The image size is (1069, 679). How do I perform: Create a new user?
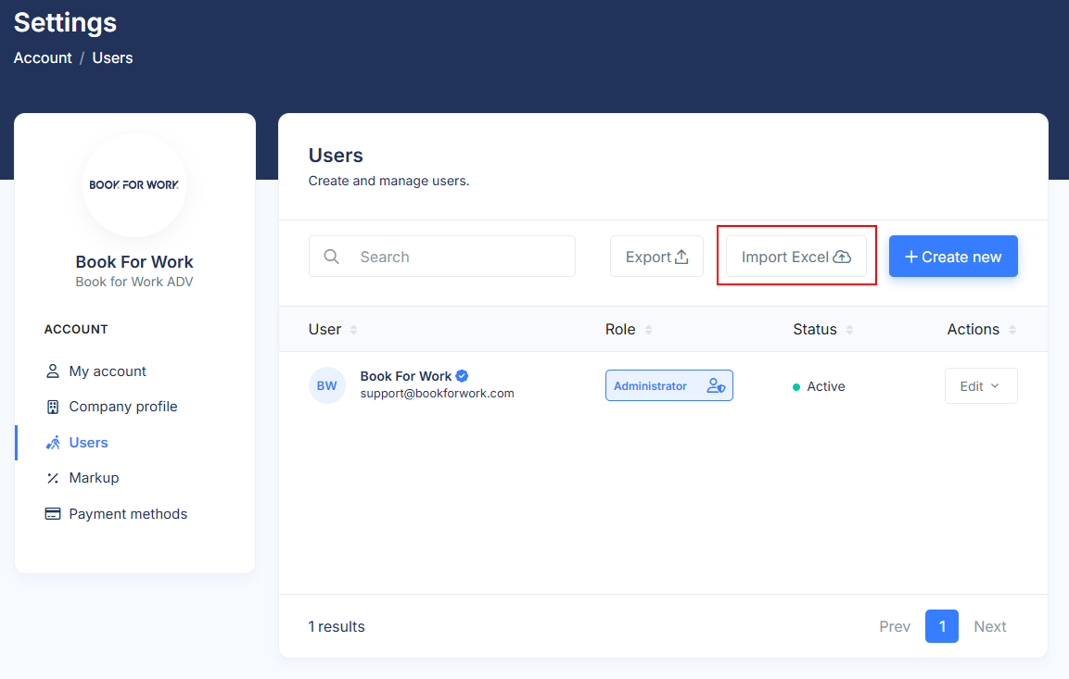click(953, 256)
